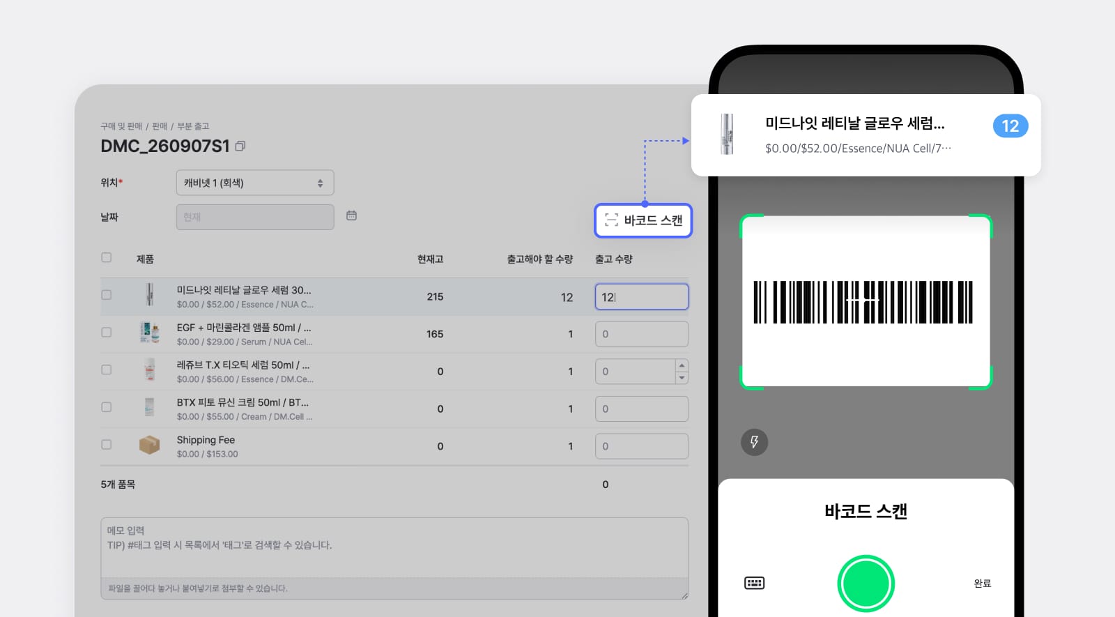
Task: Click BTX 피토 뮤신 크림 thumbnail
Action: 149,407
